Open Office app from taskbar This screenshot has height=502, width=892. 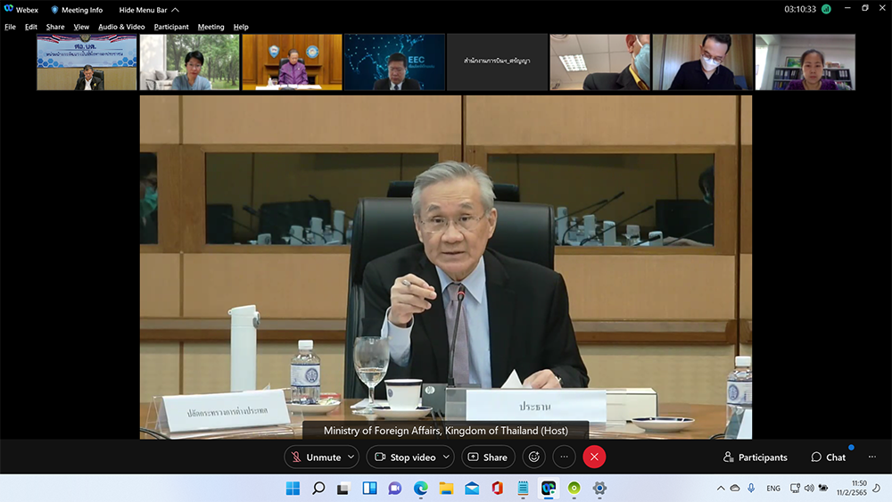(497, 489)
